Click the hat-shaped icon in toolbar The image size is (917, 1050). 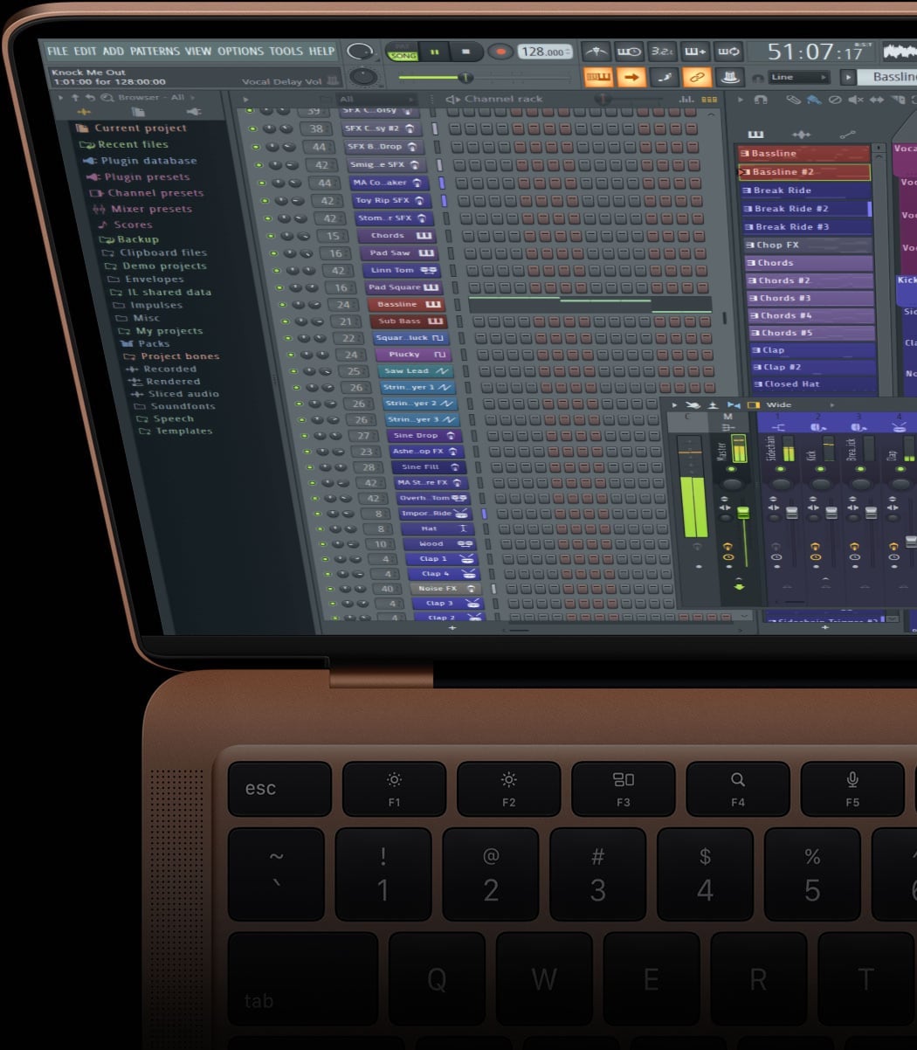click(x=730, y=77)
